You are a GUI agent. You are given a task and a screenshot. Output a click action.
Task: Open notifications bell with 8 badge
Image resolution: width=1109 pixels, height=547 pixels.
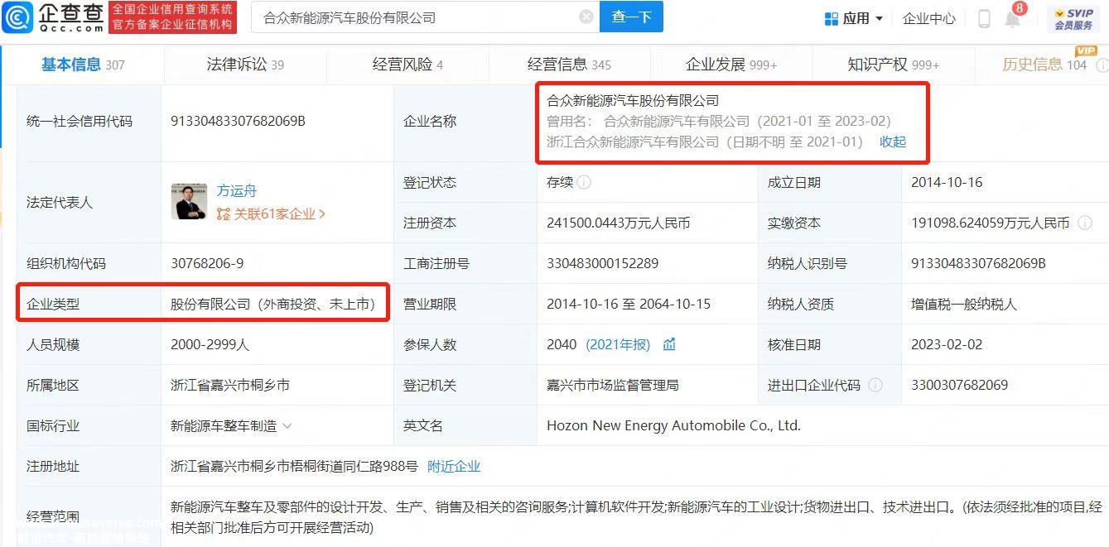[x=1014, y=17]
